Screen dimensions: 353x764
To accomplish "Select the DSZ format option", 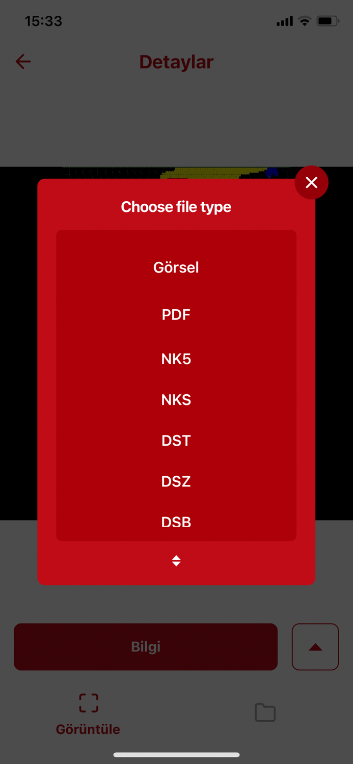I will coord(176,481).
